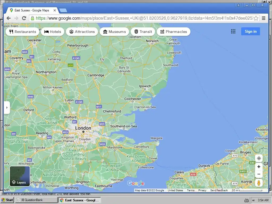
Task: Click the 20 mi map scale
Action: click(x=247, y=190)
